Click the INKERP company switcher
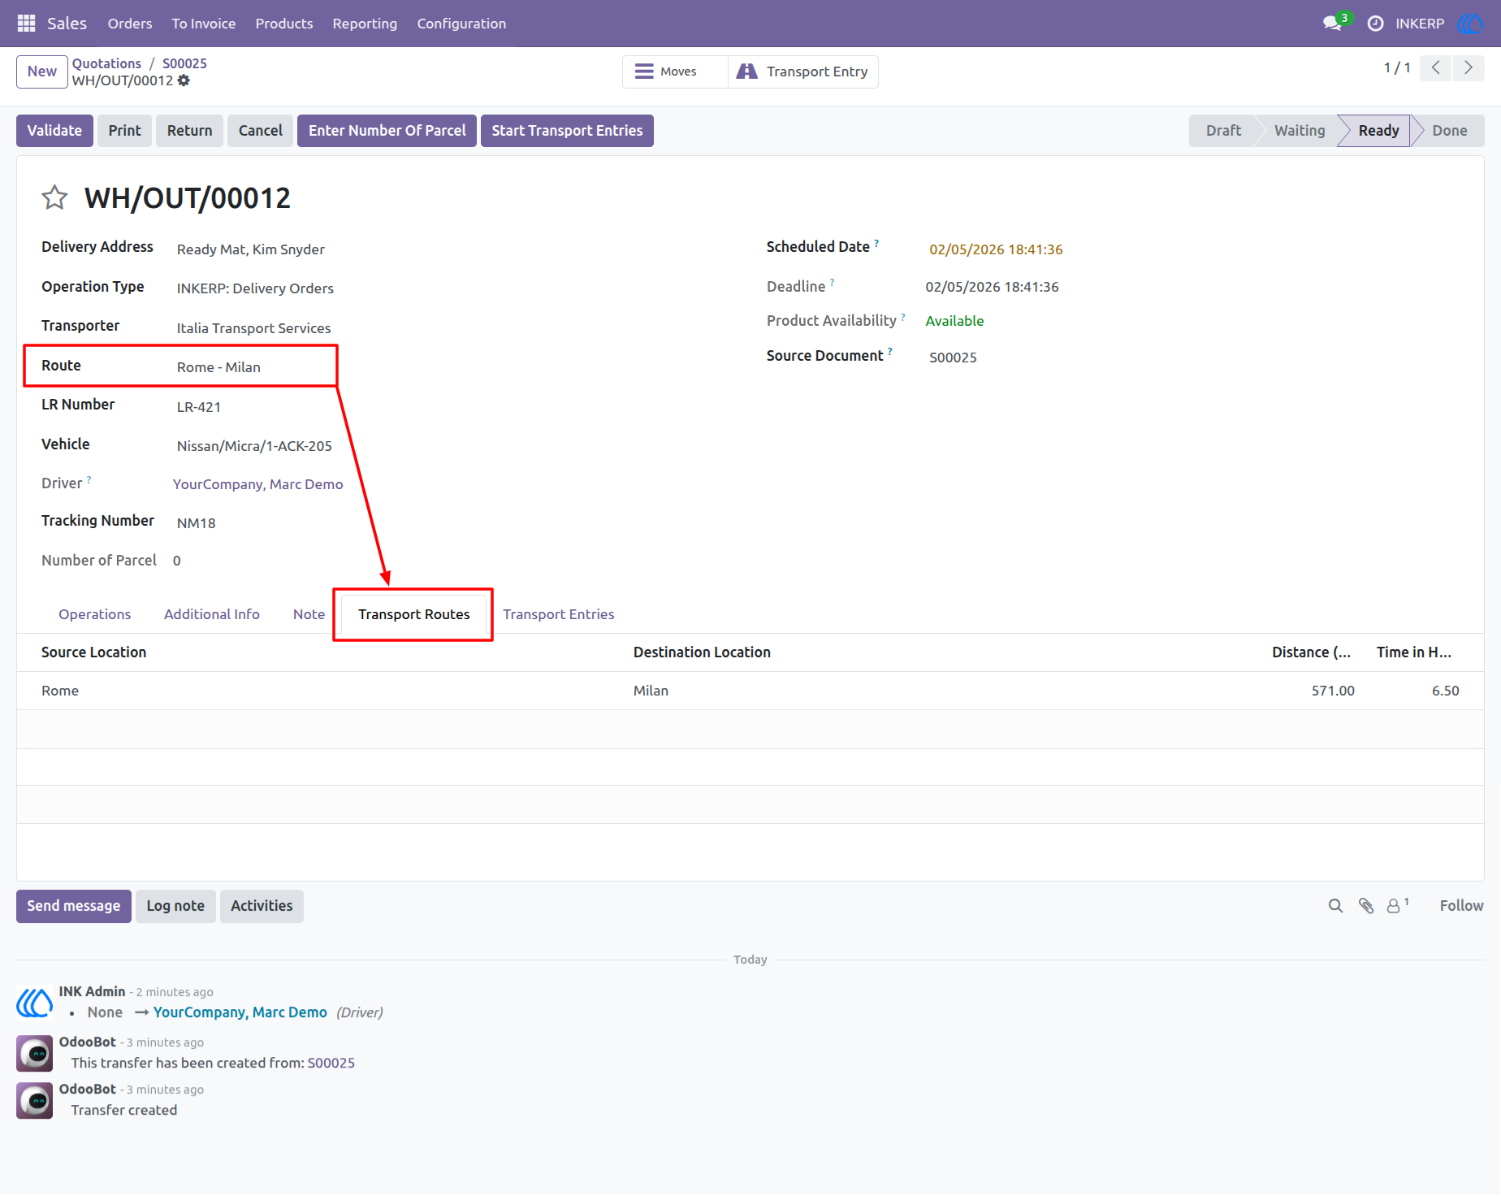 point(1420,24)
